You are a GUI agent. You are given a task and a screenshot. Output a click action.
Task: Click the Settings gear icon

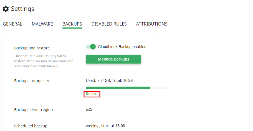point(6,9)
